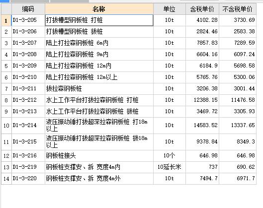Select code cell D1-3-216
The height and width of the screenshot is (208, 263).
click(x=28, y=156)
